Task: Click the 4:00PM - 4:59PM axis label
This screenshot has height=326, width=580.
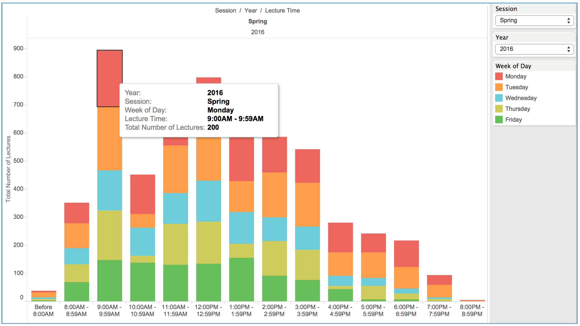Action: click(x=340, y=310)
